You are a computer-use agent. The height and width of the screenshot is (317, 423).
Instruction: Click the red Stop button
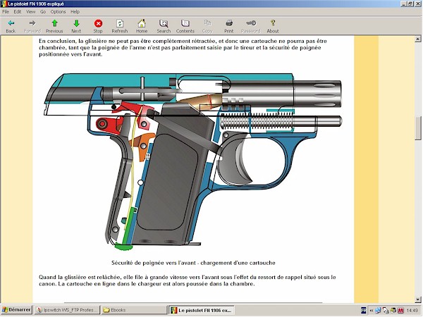[98, 26]
